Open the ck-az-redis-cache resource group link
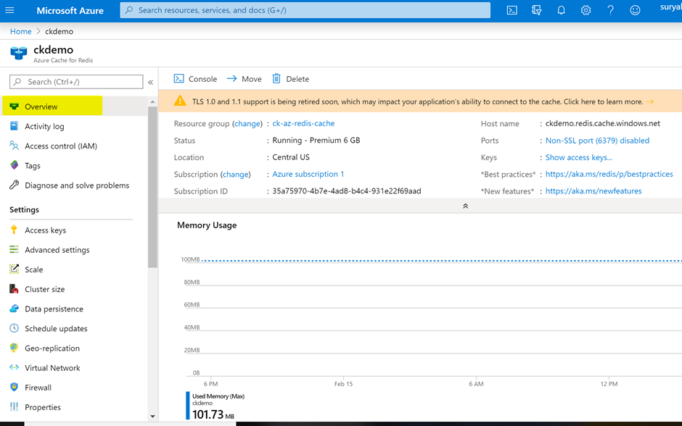The height and width of the screenshot is (426, 682). (x=303, y=123)
